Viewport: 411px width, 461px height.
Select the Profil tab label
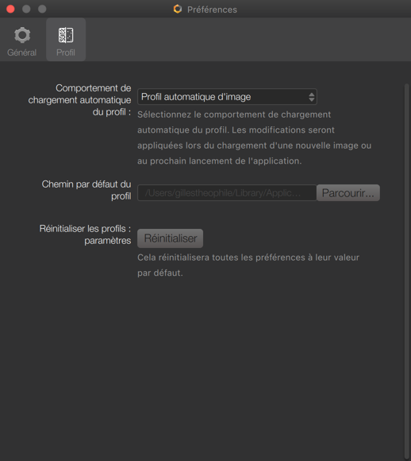[x=66, y=52]
